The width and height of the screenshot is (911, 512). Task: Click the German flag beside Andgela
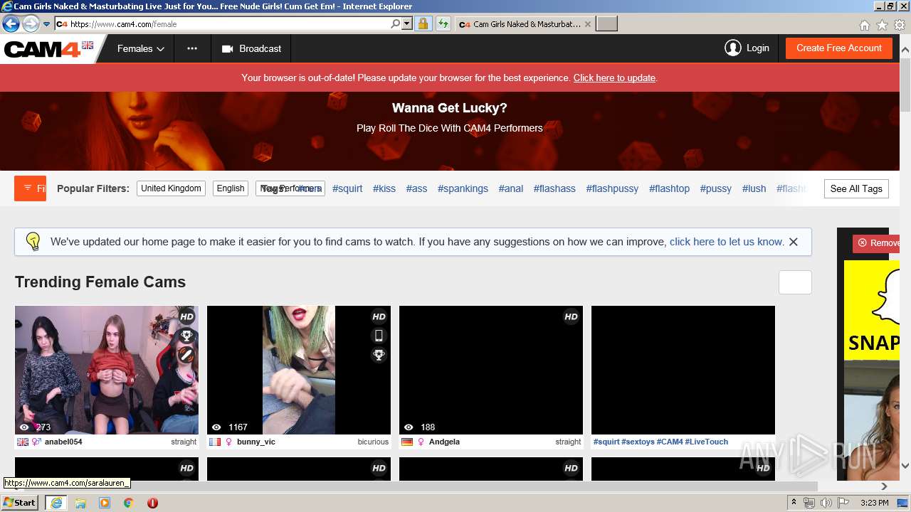pyautogui.click(x=407, y=442)
